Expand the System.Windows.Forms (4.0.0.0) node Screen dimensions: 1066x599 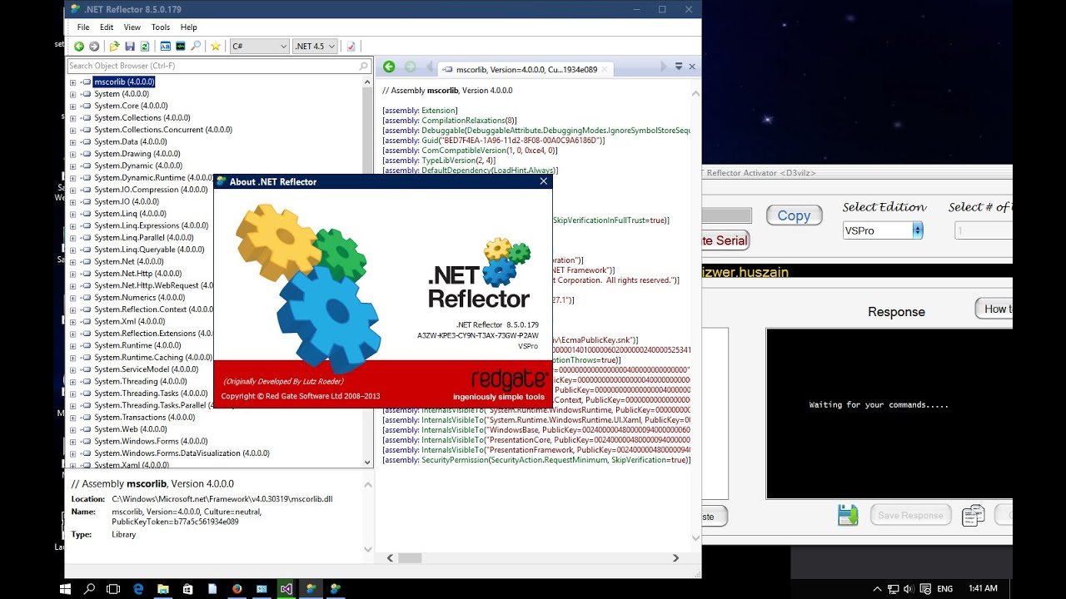(x=73, y=442)
